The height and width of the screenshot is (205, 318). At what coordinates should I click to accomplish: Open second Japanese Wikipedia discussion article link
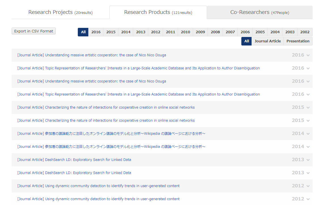[111, 147]
